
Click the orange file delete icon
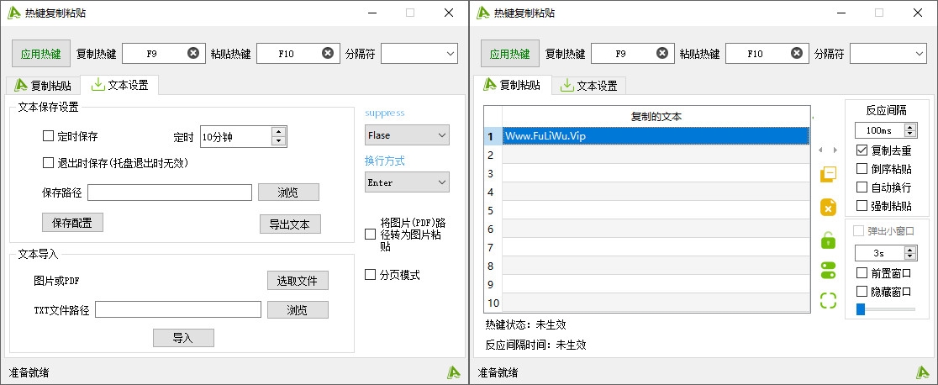point(828,207)
